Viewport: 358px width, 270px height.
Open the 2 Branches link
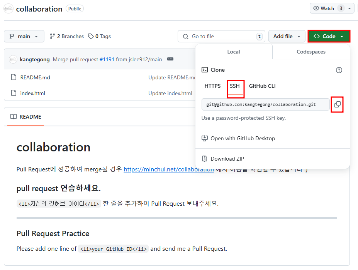[x=67, y=36]
